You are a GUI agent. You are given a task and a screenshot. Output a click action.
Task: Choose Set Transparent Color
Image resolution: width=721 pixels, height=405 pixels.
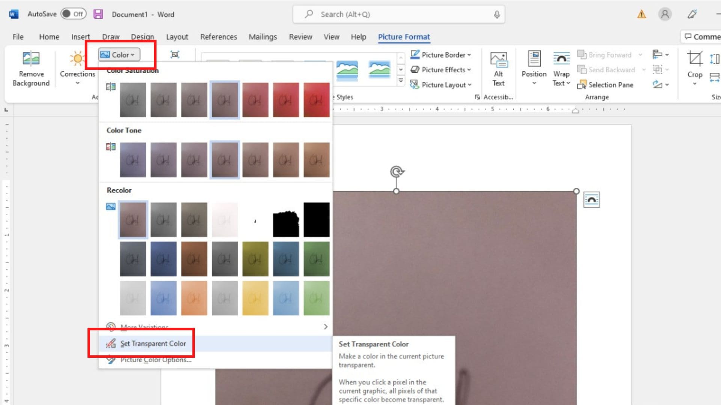[x=152, y=343]
